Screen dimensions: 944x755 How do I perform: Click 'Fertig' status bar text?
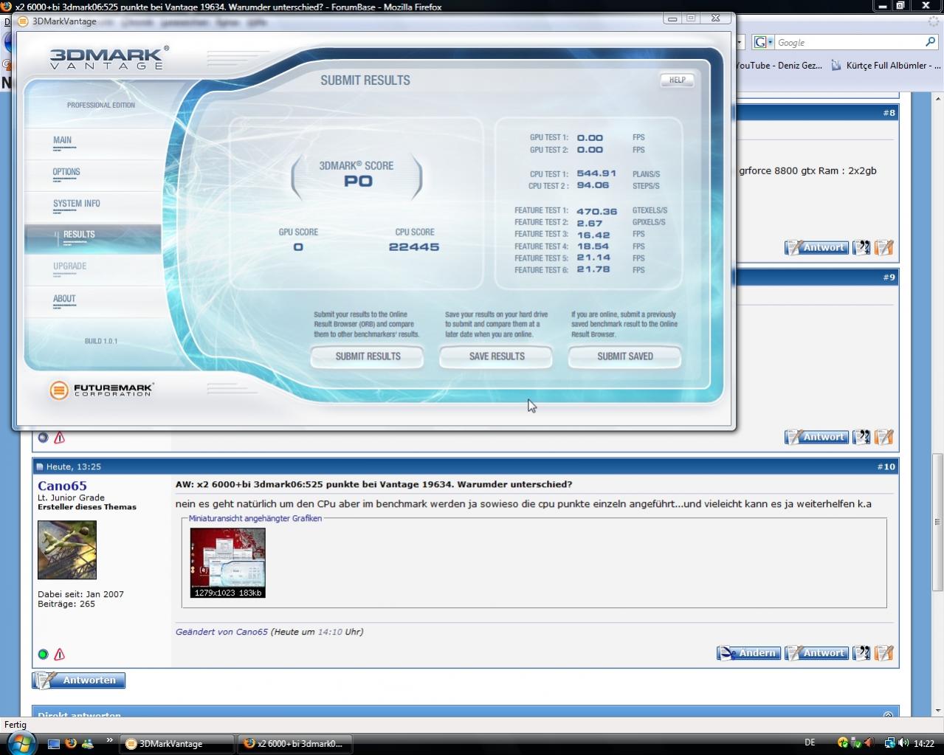click(x=15, y=725)
